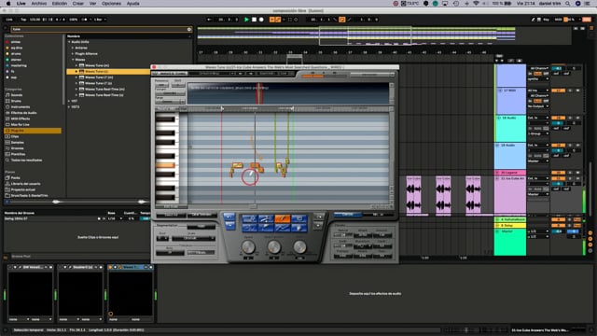Toggle the Key map mode button
This screenshot has width=597, height=336.
coord(546,20)
